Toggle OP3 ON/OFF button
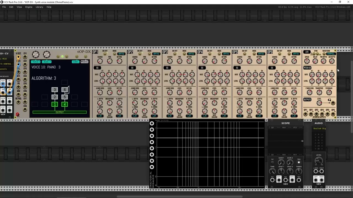This screenshot has height=198, width=353. click(175, 54)
